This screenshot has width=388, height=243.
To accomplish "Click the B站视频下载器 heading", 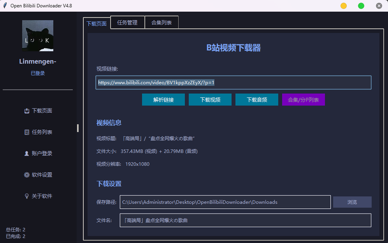I will click(233, 47).
